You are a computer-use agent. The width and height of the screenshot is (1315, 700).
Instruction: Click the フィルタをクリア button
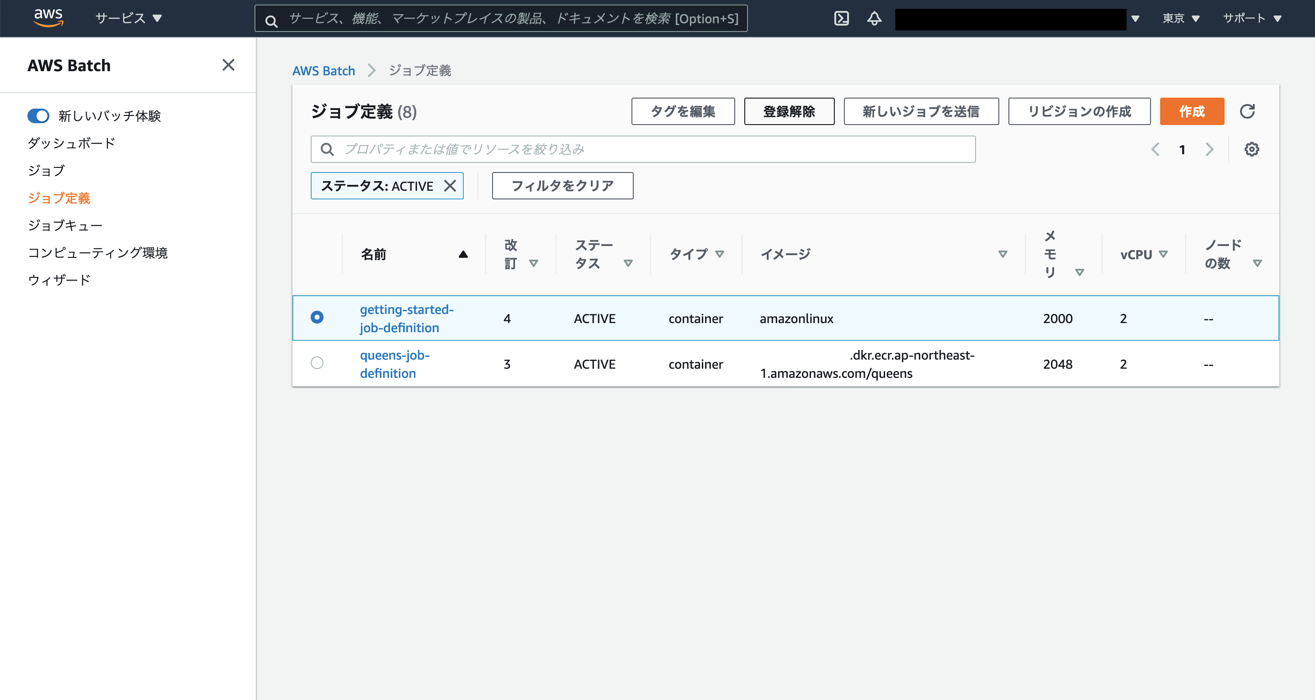click(x=562, y=186)
